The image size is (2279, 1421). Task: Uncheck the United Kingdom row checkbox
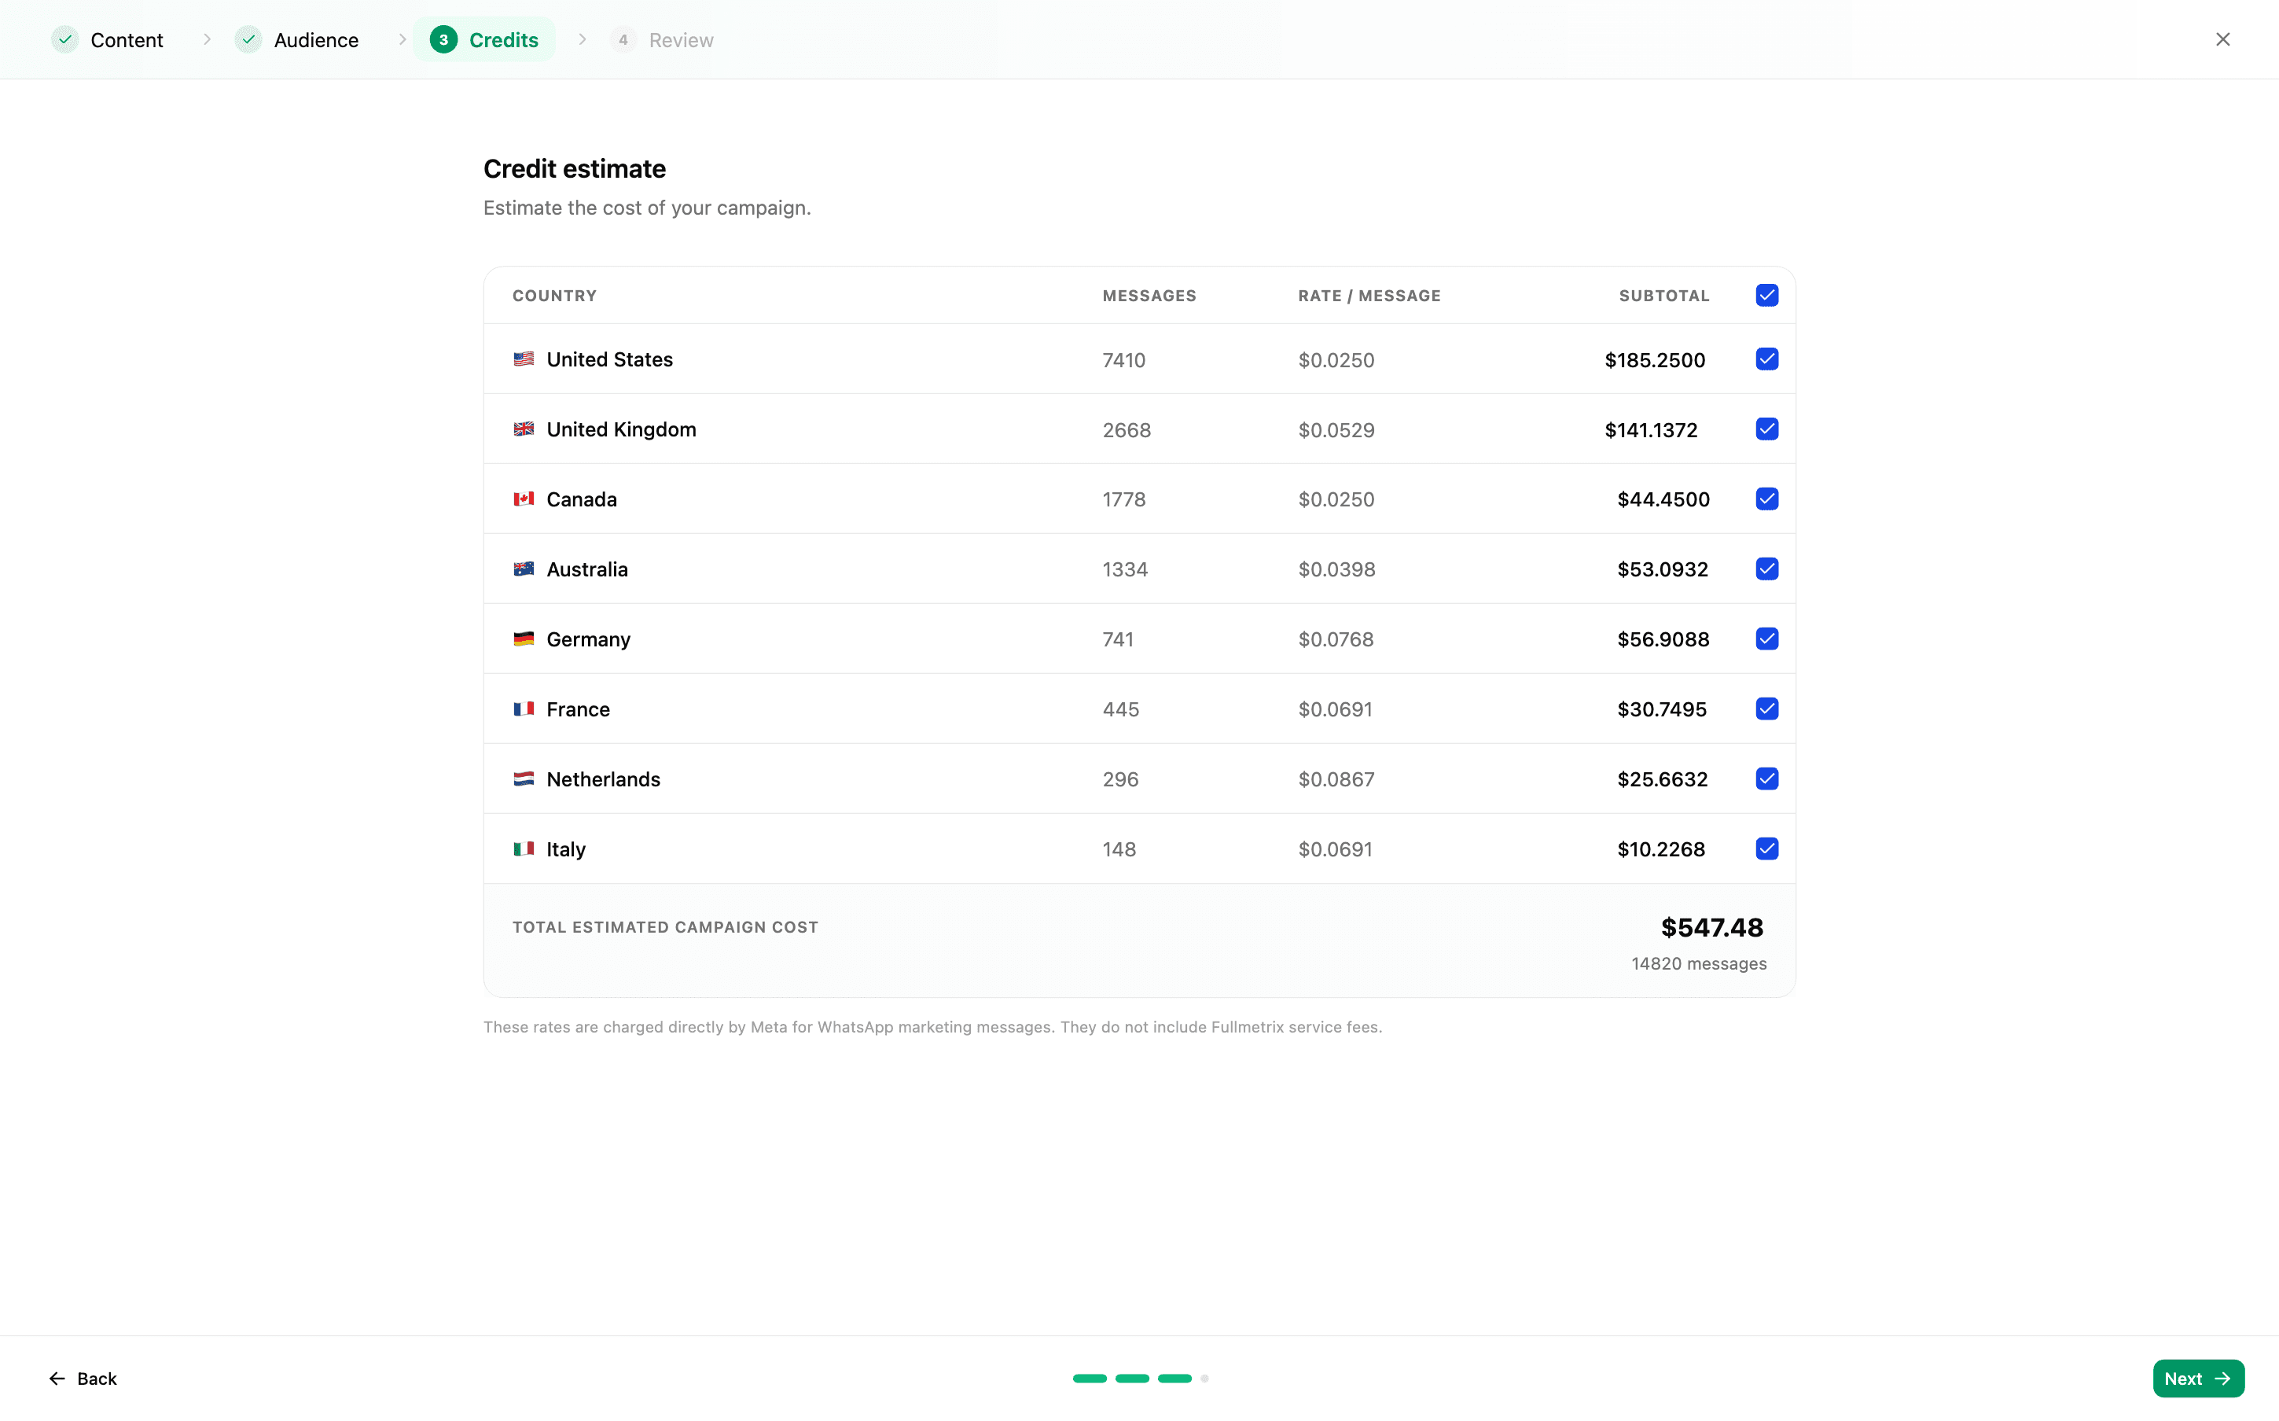[x=1766, y=429]
